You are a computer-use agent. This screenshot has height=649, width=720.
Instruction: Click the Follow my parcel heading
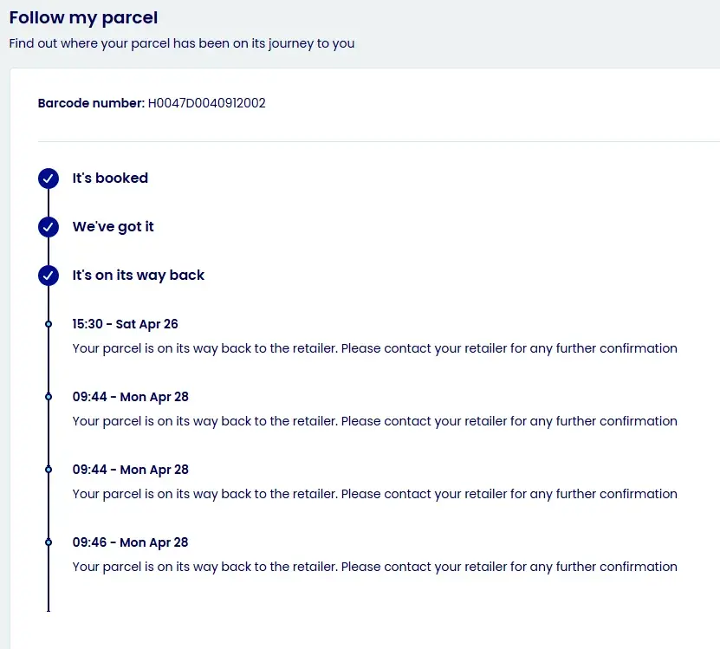click(83, 17)
